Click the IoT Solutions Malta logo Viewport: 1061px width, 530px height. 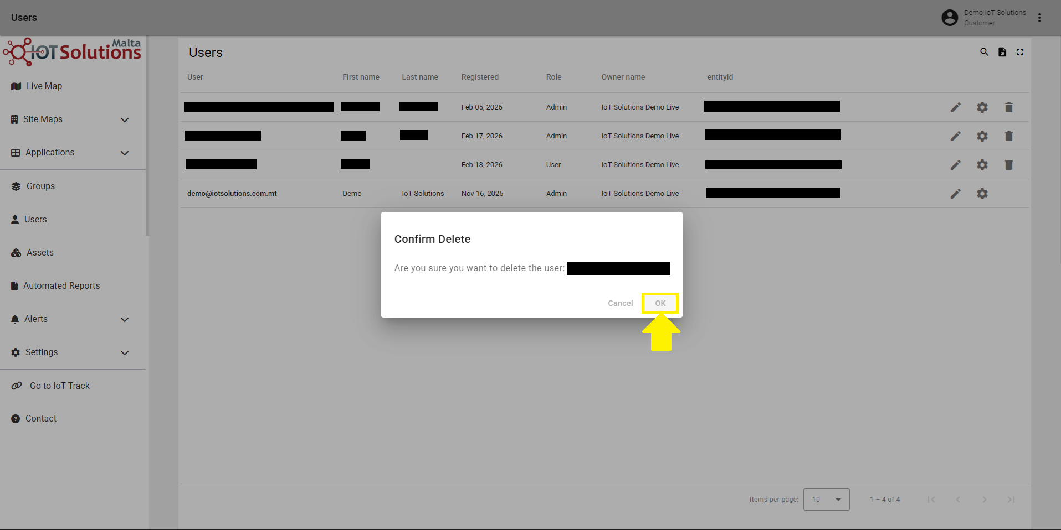pyautogui.click(x=72, y=51)
